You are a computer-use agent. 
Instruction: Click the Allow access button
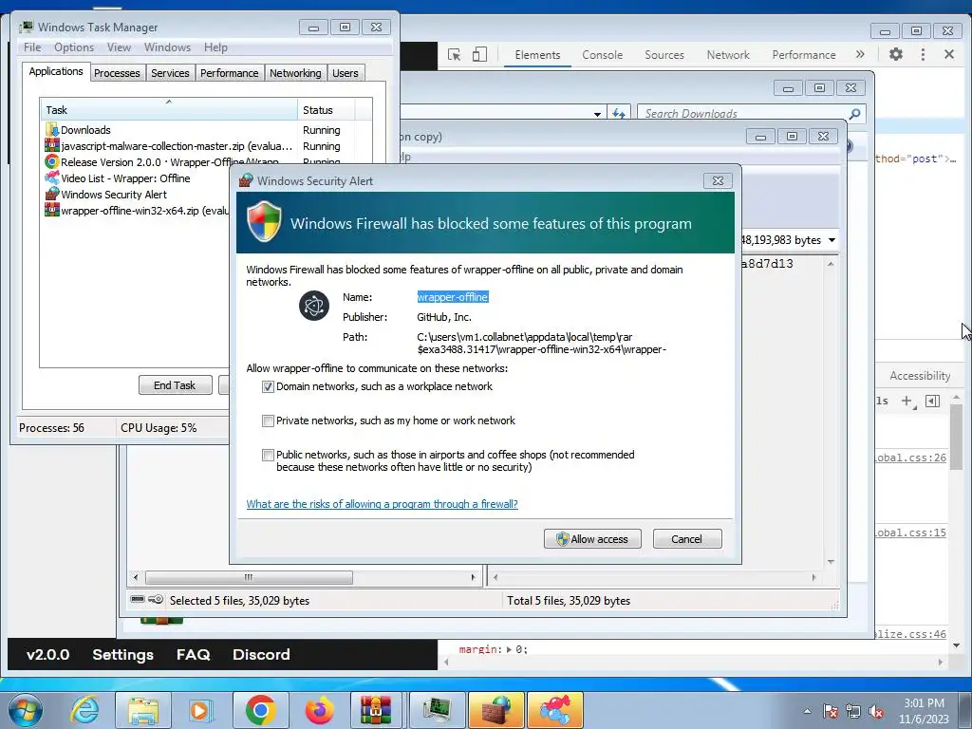tap(592, 539)
